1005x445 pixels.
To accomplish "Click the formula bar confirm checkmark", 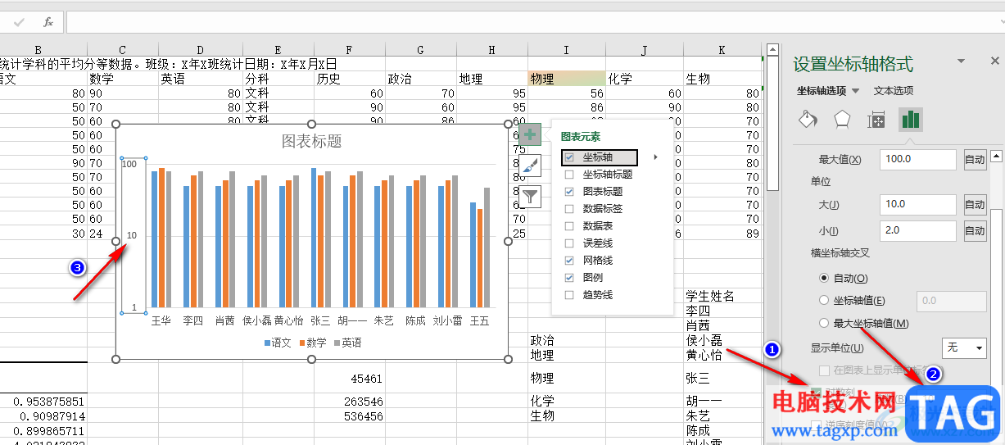I will (x=19, y=22).
